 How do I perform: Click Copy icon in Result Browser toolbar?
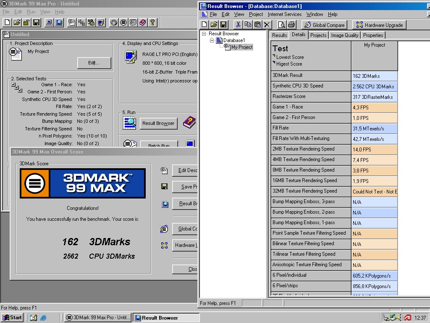coord(248,25)
